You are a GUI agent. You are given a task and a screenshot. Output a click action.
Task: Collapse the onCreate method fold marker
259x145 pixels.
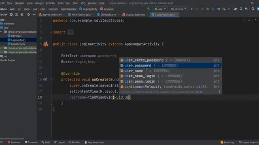51,80
